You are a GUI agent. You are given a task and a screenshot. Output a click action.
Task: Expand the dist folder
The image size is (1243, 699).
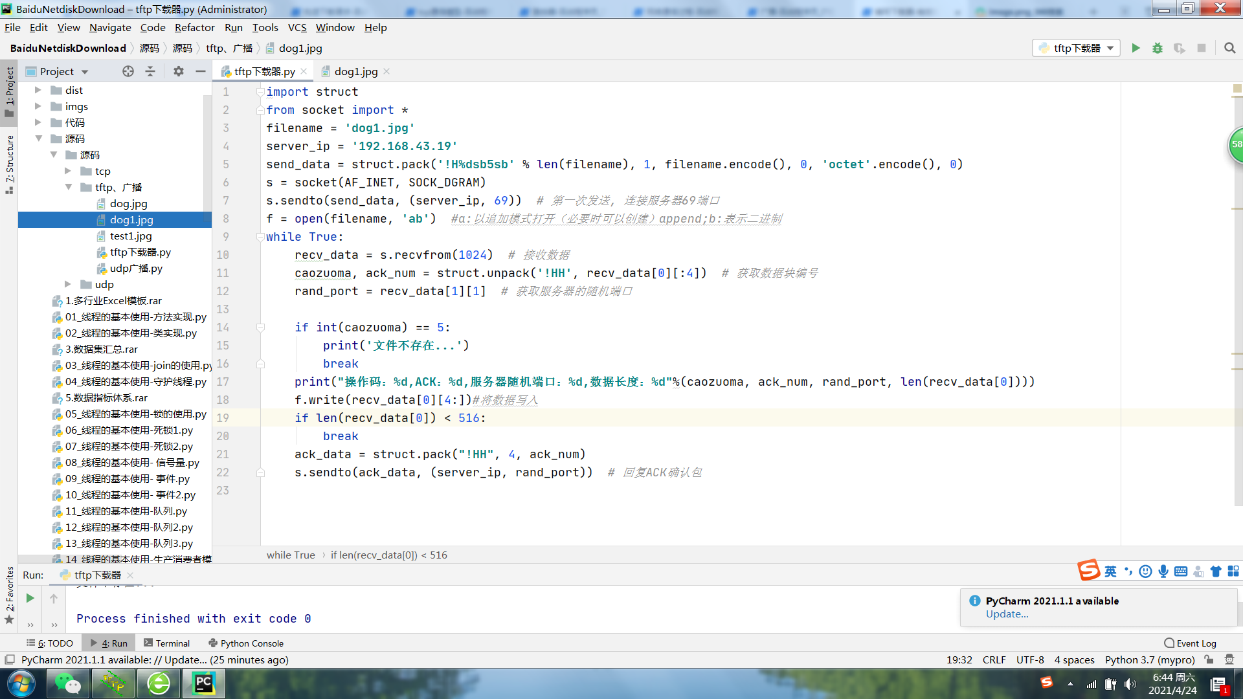(x=38, y=90)
